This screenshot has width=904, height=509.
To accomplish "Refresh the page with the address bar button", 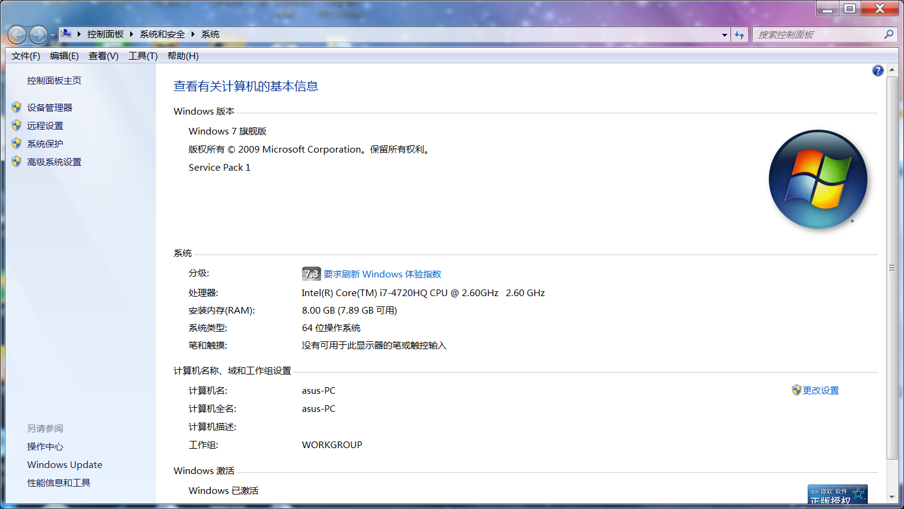I will click(x=739, y=35).
